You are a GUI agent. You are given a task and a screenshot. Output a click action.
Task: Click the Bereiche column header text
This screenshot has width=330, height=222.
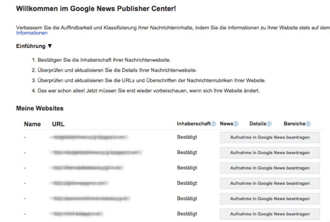click(x=294, y=124)
